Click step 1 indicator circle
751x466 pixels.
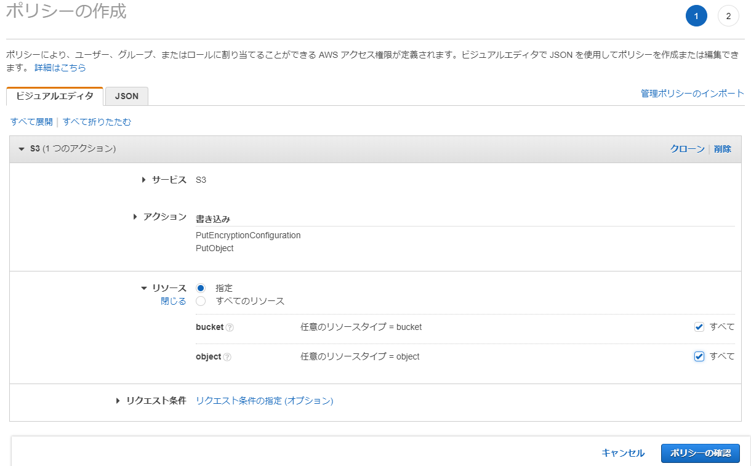pos(696,15)
